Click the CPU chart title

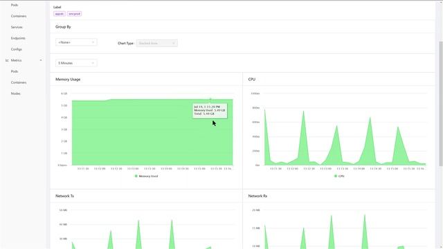tap(252, 80)
